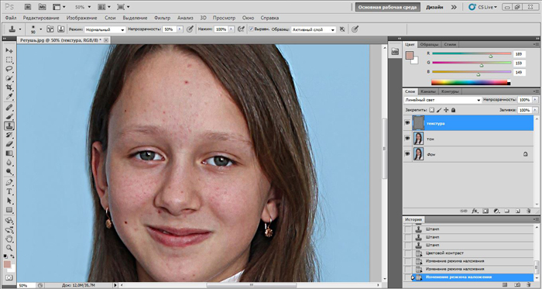
Task: Open the Образец Активный слой dropdown
Action: point(313,29)
